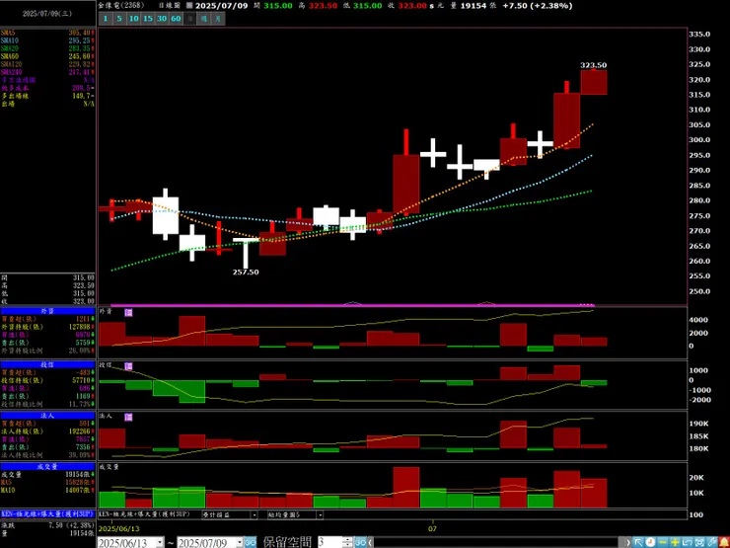The width and height of the screenshot is (730, 548).
Task: Click the 成交量 19154張 row
Action: (47, 474)
